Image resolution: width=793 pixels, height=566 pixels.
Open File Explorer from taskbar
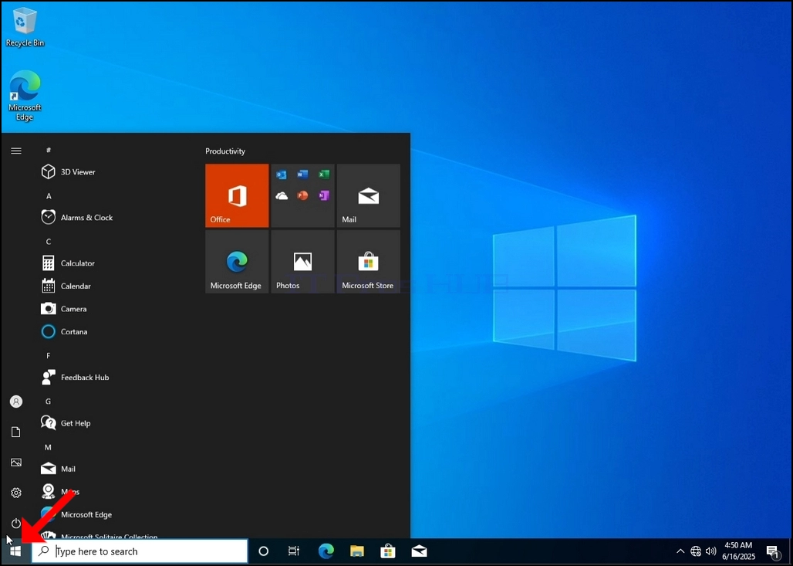point(357,551)
